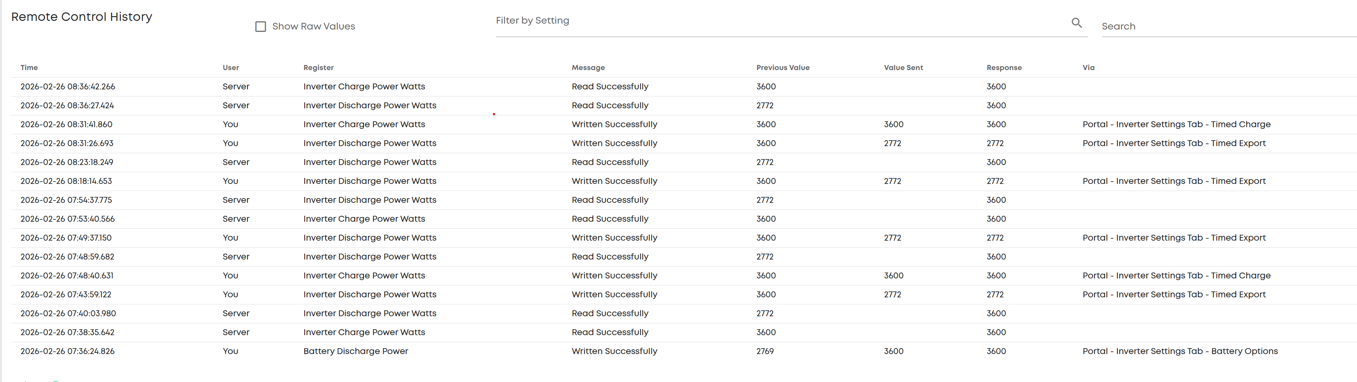Select the 08:31:41.860 Timed Charge row

click(x=684, y=124)
